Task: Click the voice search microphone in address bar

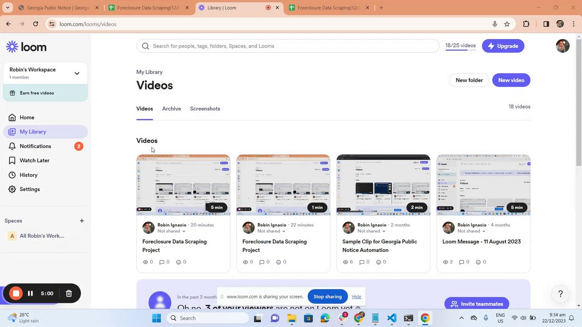Action: click(495, 24)
